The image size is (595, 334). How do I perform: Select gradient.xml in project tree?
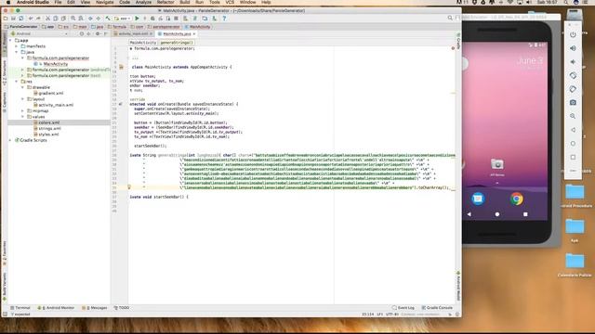(x=51, y=93)
